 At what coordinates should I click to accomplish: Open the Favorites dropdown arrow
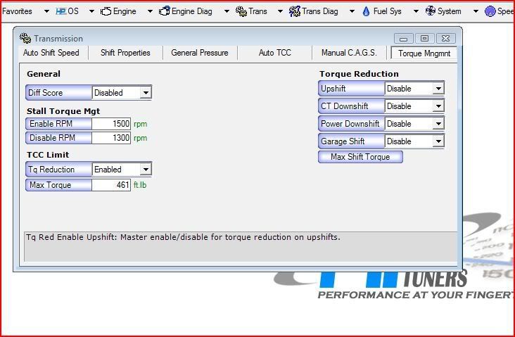coord(46,11)
